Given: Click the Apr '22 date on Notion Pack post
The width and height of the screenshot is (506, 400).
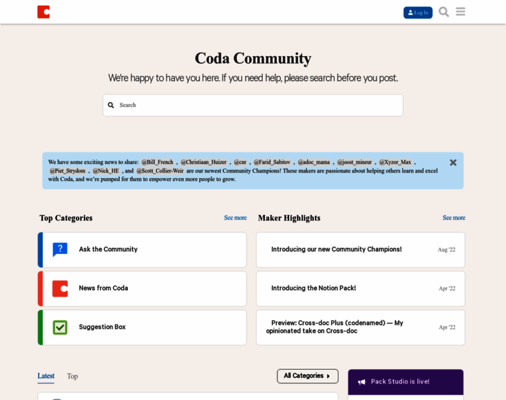Looking at the screenshot, I should 447,289.
